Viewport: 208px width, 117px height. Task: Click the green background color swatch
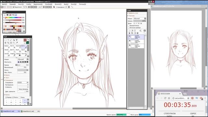point(27,43)
